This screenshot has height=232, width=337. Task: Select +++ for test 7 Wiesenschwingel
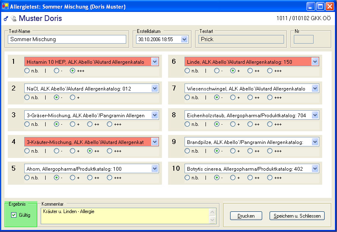click(270, 97)
